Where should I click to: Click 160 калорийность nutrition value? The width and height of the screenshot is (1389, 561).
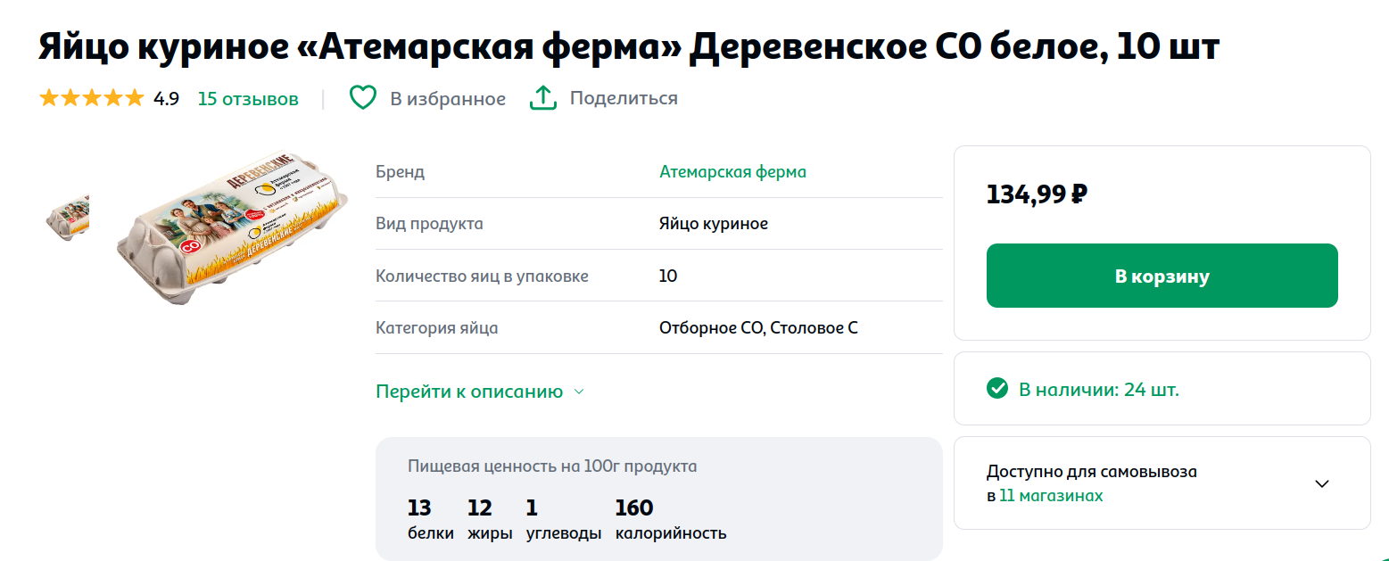[x=671, y=520]
